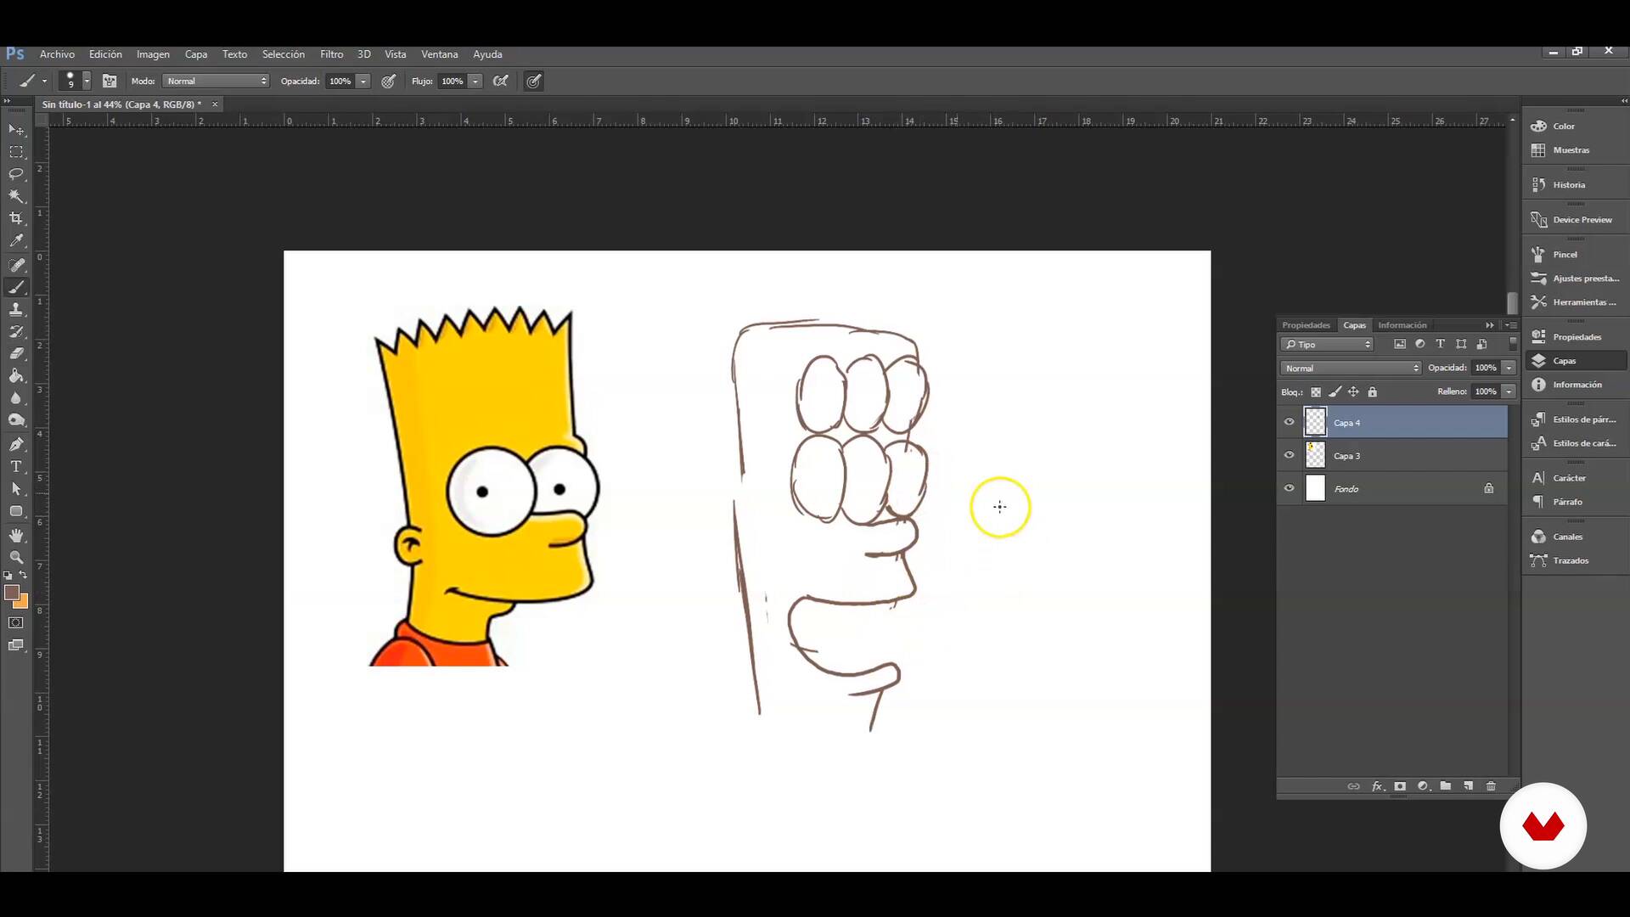Click the foreground color swatch
Viewport: 1630px width, 917px height.
(x=11, y=592)
